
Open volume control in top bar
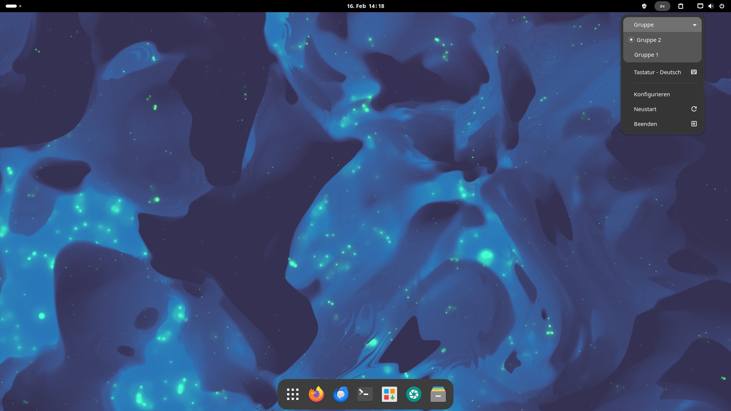pyautogui.click(x=711, y=6)
